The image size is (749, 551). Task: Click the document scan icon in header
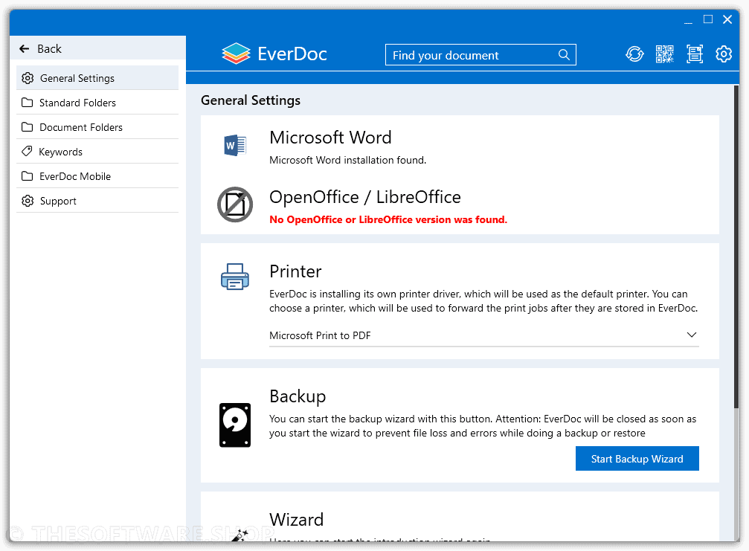[x=695, y=54]
